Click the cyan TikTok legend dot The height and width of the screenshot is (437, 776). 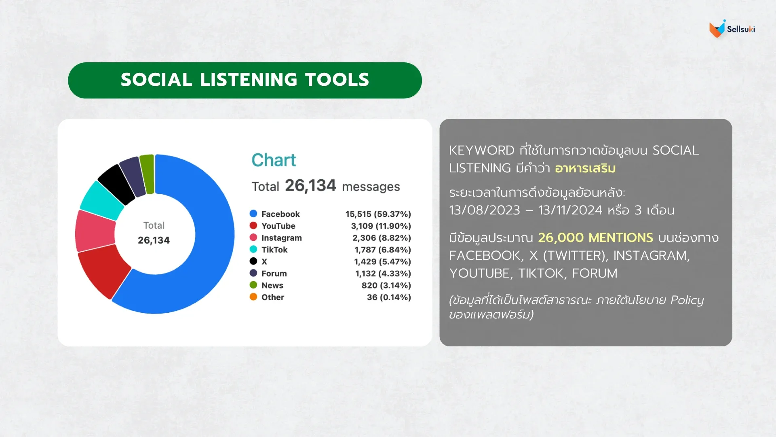pyautogui.click(x=253, y=249)
